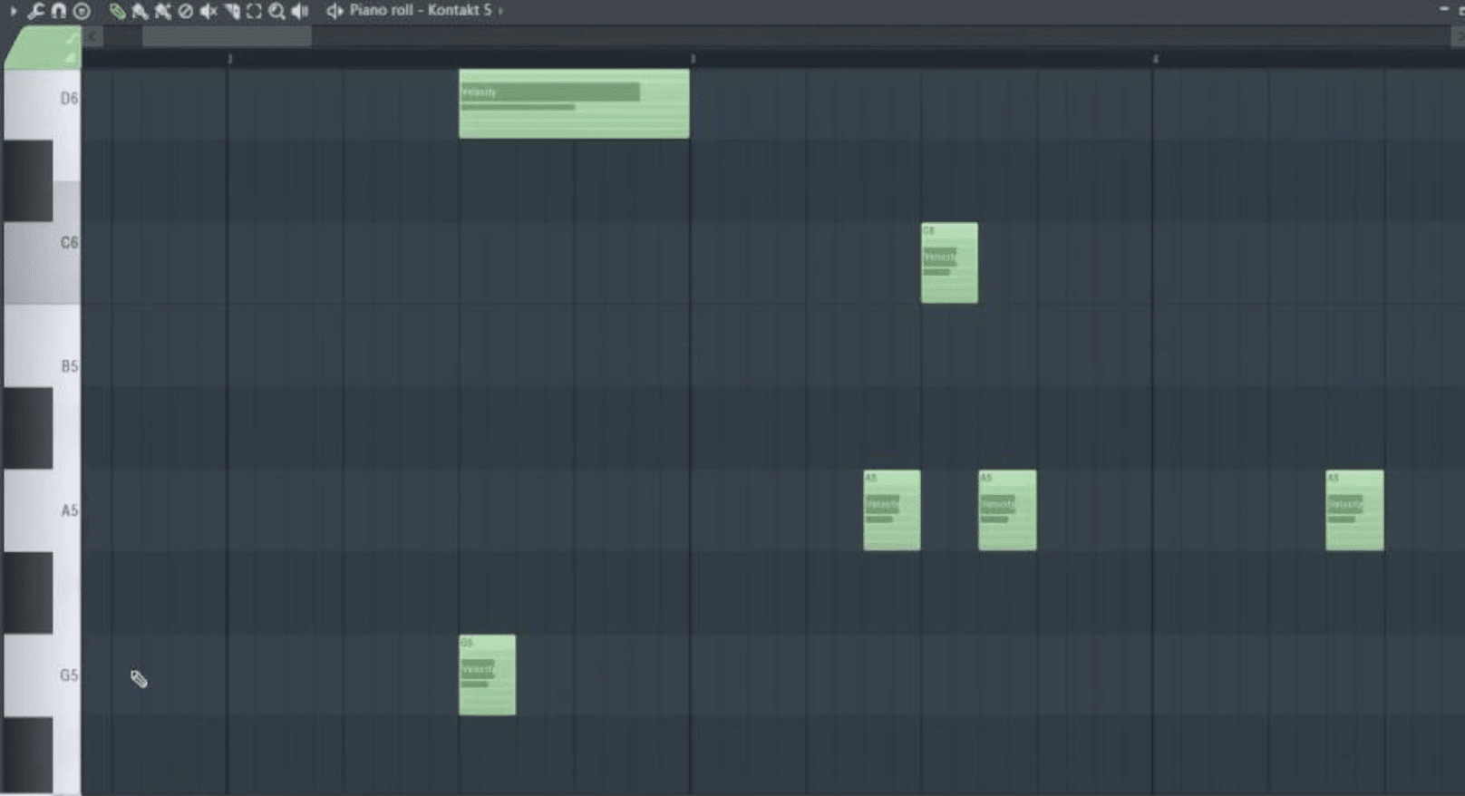Select the A5 note after bar 4
This screenshot has height=796, width=1465.
[1354, 510]
